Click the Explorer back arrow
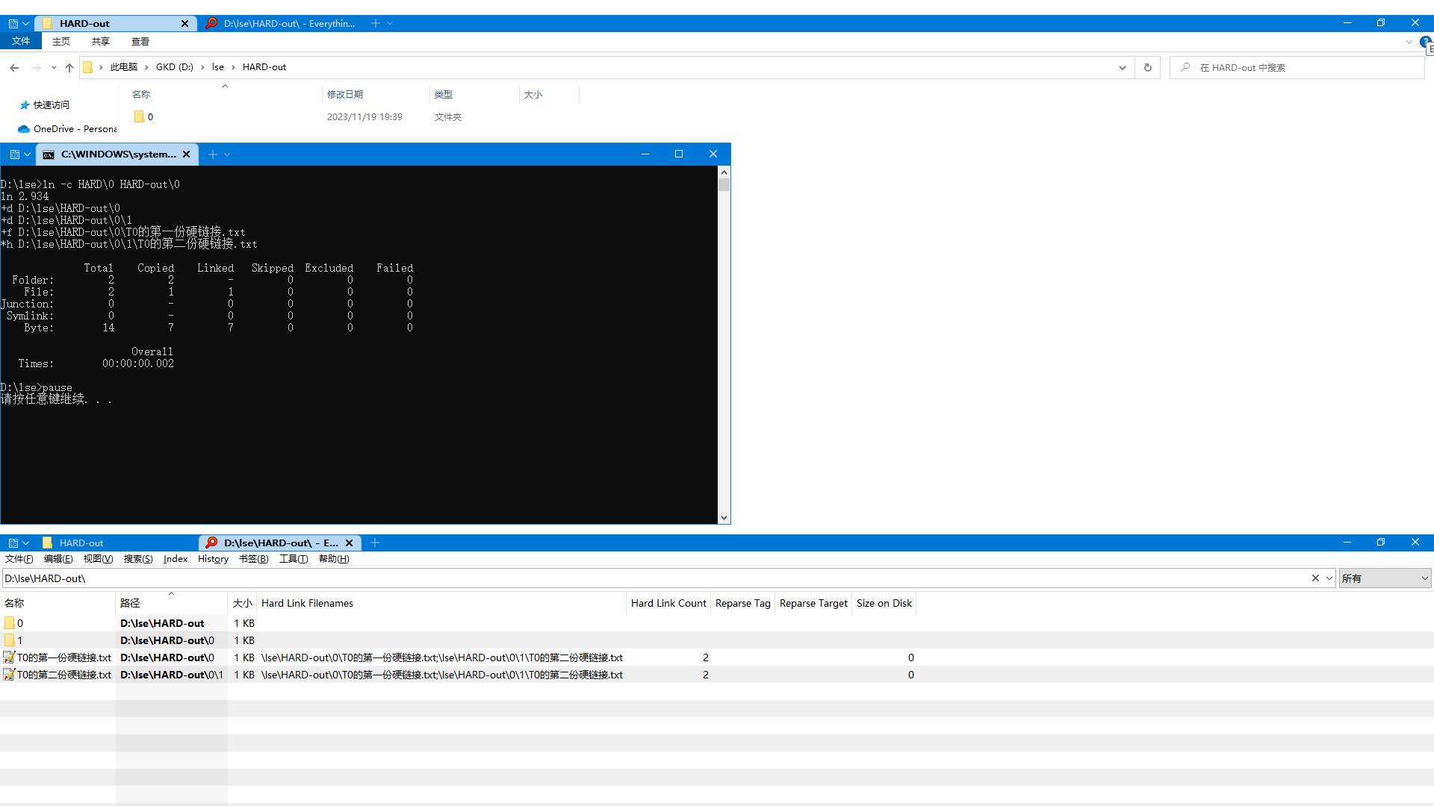Viewport: 1434px width, 806px height. coord(14,68)
